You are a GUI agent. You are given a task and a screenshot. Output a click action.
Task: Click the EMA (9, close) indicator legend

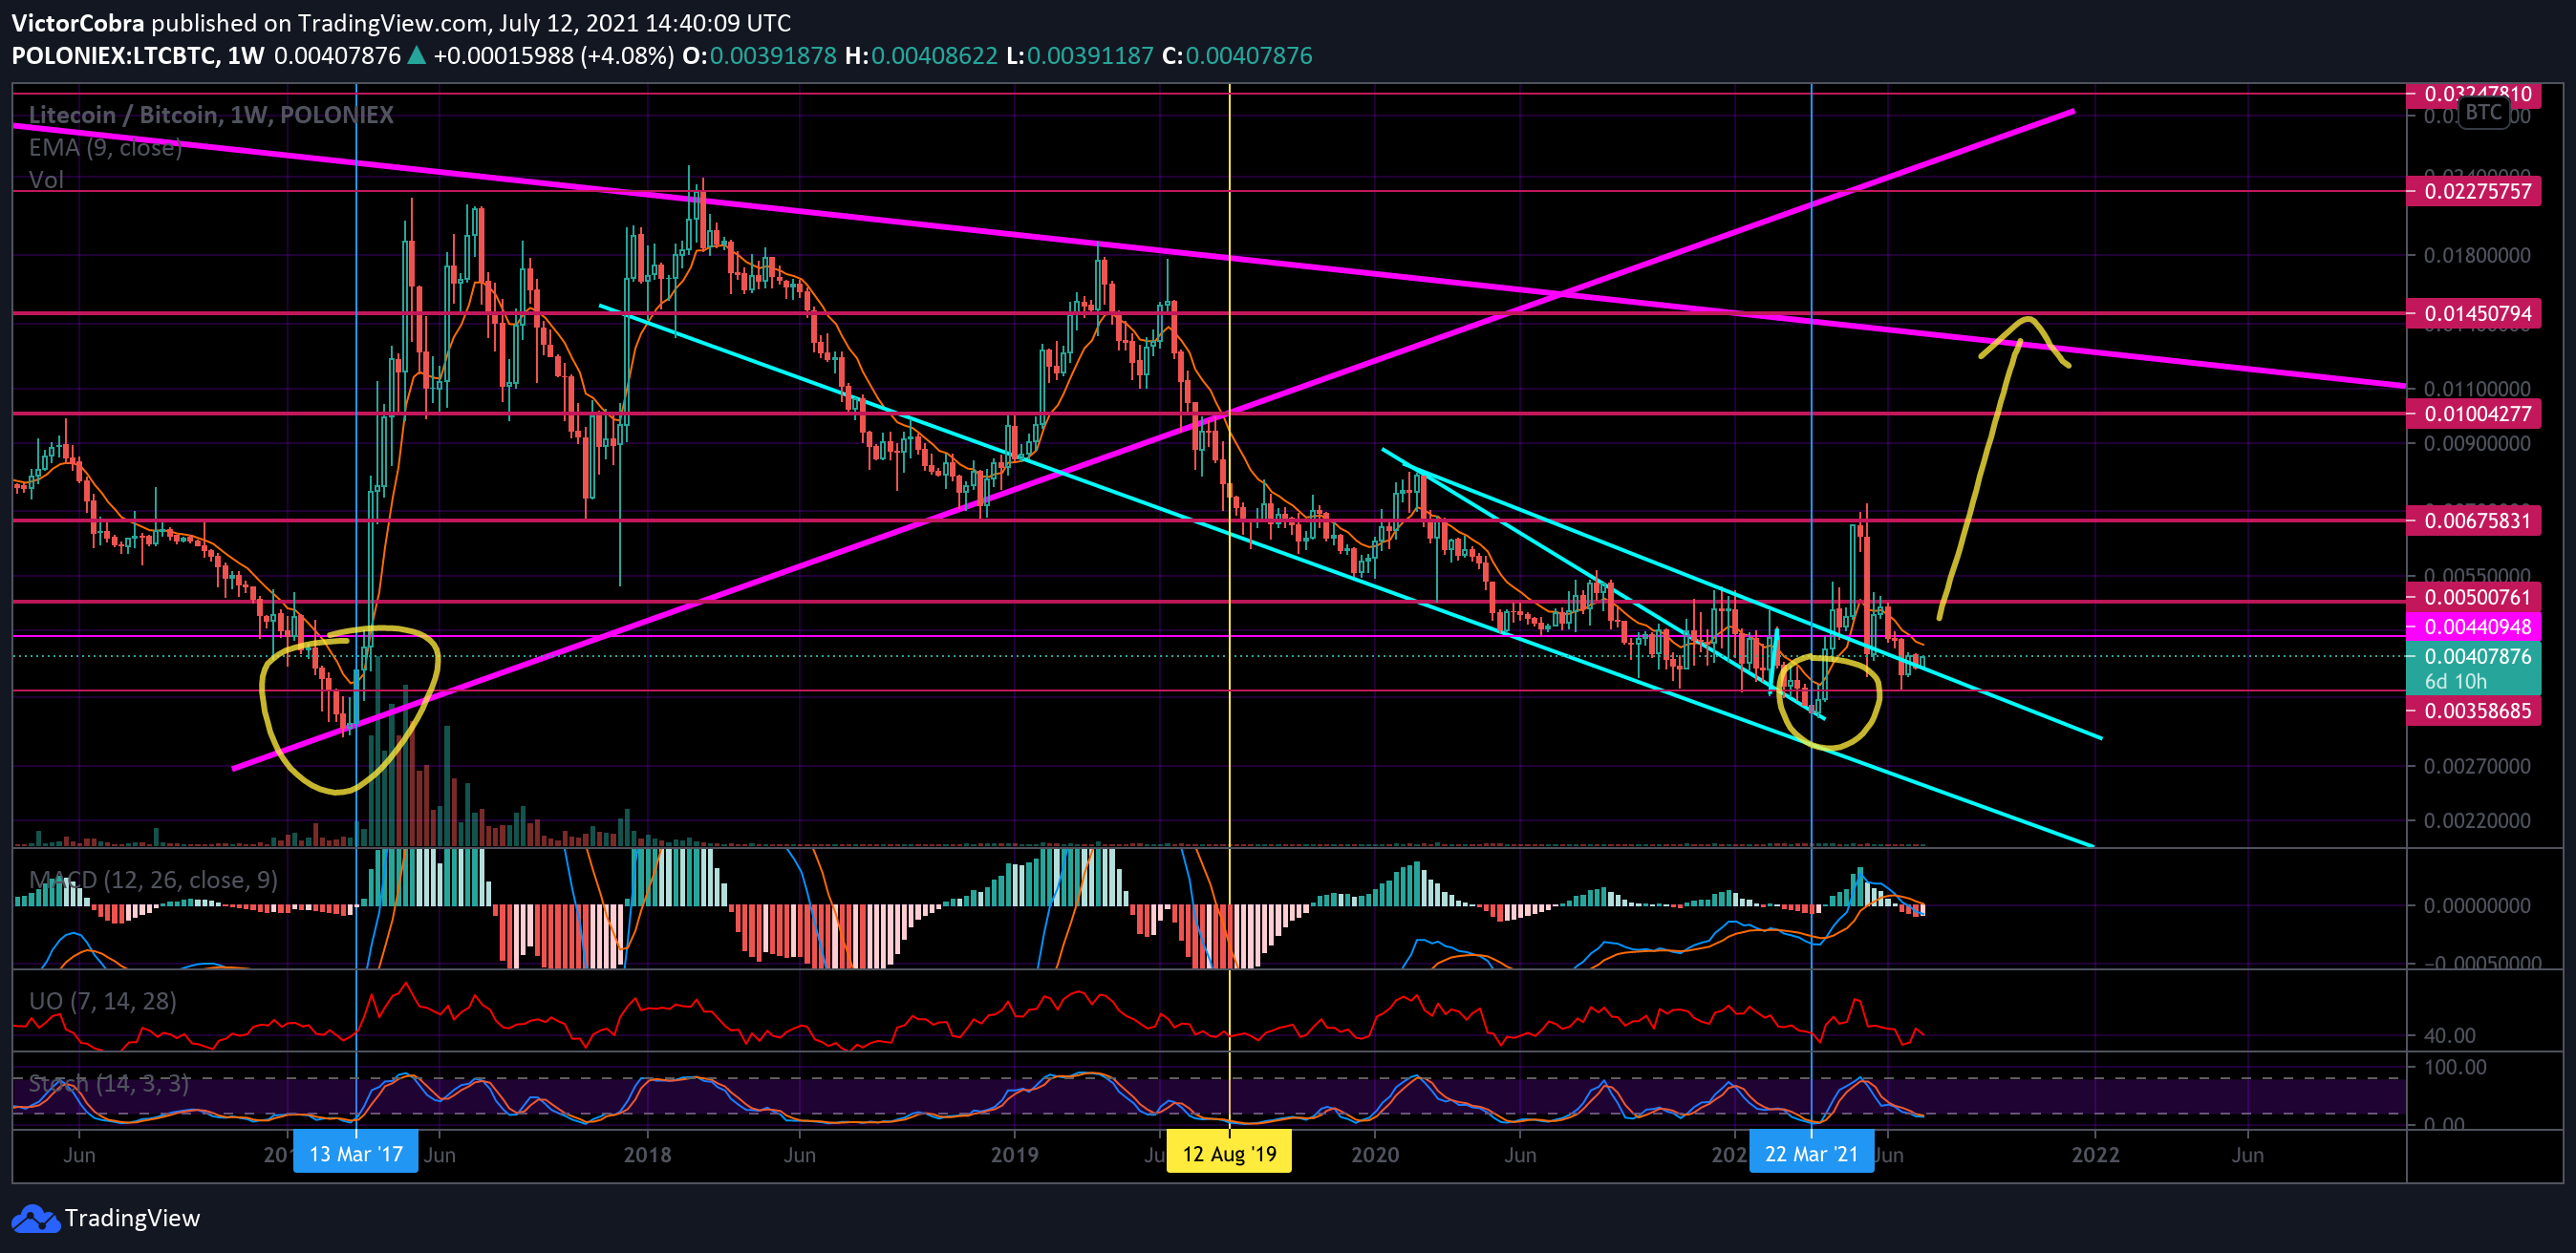(x=105, y=148)
